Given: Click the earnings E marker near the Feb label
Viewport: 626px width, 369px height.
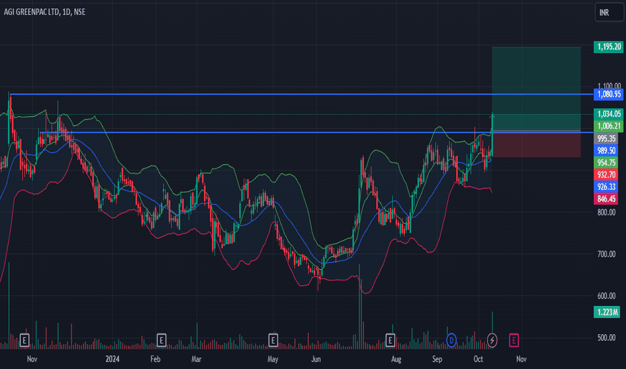Looking at the screenshot, I should pos(161,340).
